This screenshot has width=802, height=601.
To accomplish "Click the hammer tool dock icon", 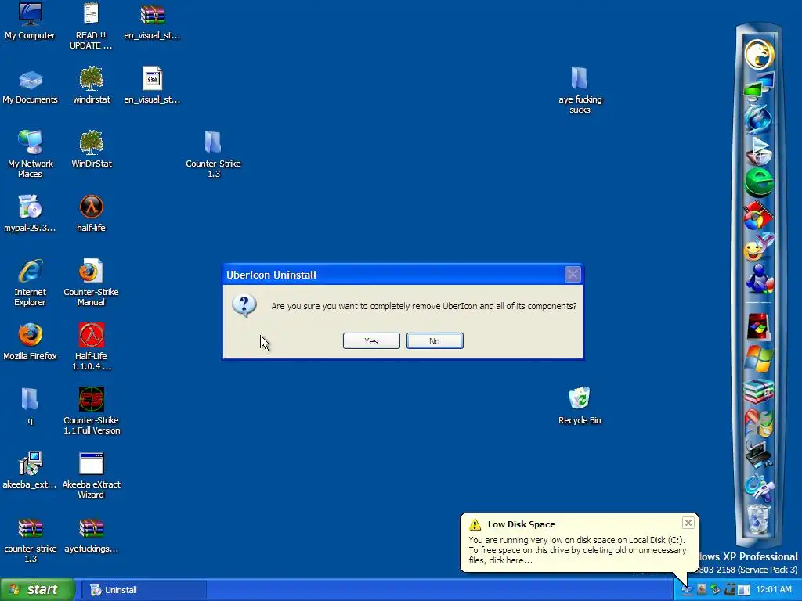I will [x=759, y=487].
